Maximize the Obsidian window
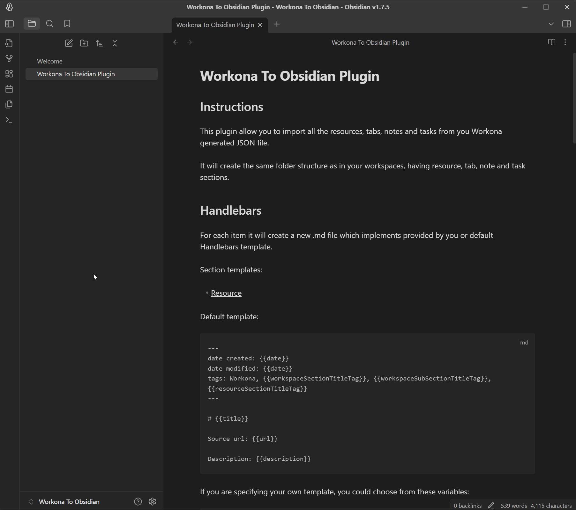 546,7
